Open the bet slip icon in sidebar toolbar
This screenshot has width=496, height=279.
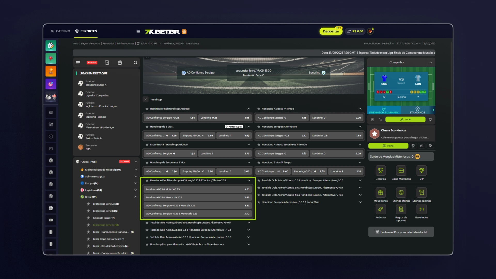(107, 63)
